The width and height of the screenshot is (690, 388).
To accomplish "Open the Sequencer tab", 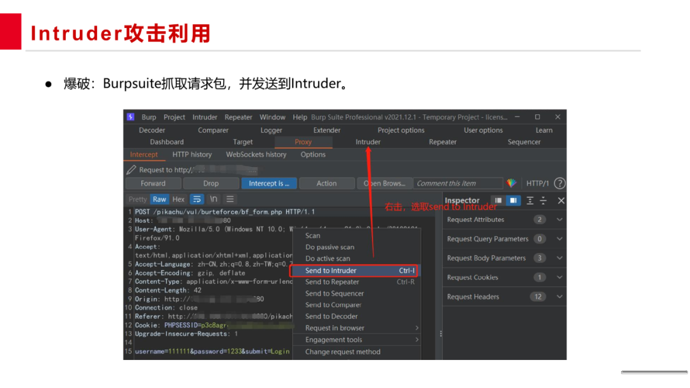I will point(524,142).
